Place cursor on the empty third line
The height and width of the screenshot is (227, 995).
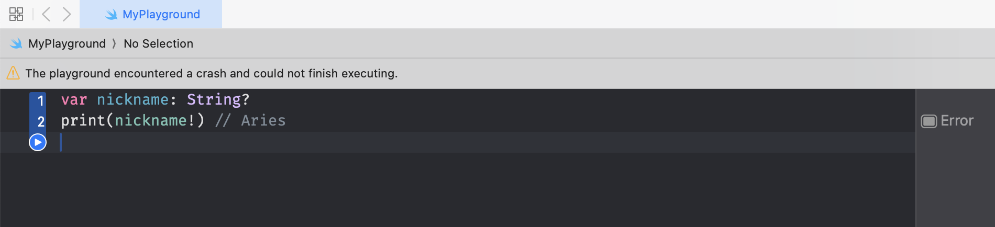(x=314, y=142)
